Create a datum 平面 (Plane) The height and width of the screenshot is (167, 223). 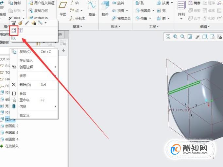[x=63, y=9]
